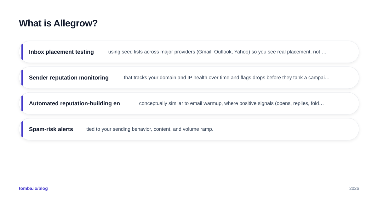378x198 pixels.
Task: Click the domain and IP health description
Action: [226, 78]
